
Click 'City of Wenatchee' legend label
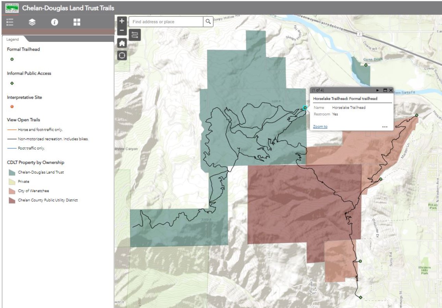pyautogui.click(x=34, y=191)
